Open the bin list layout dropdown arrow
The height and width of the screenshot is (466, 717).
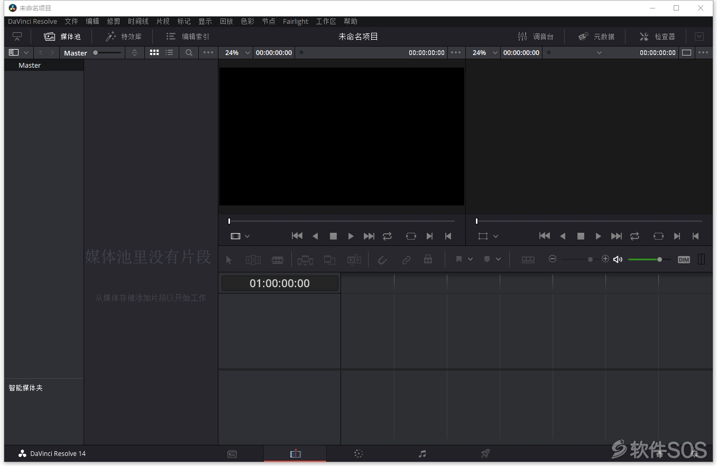click(x=26, y=52)
